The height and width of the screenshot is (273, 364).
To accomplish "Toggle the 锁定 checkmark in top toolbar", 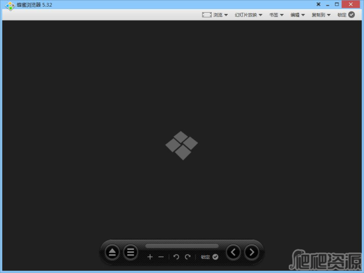I will 351,15.
